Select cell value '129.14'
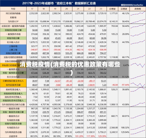Image resolution: width=146 pixels, height=138 pixels. coord(103,93)
